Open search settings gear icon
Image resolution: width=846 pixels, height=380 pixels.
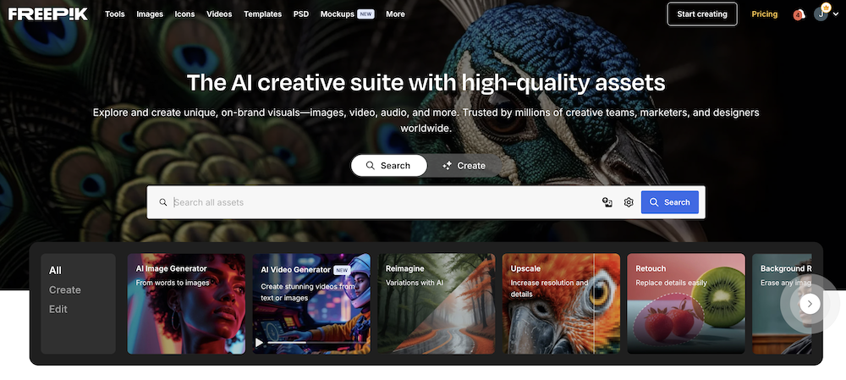[629, 202]
